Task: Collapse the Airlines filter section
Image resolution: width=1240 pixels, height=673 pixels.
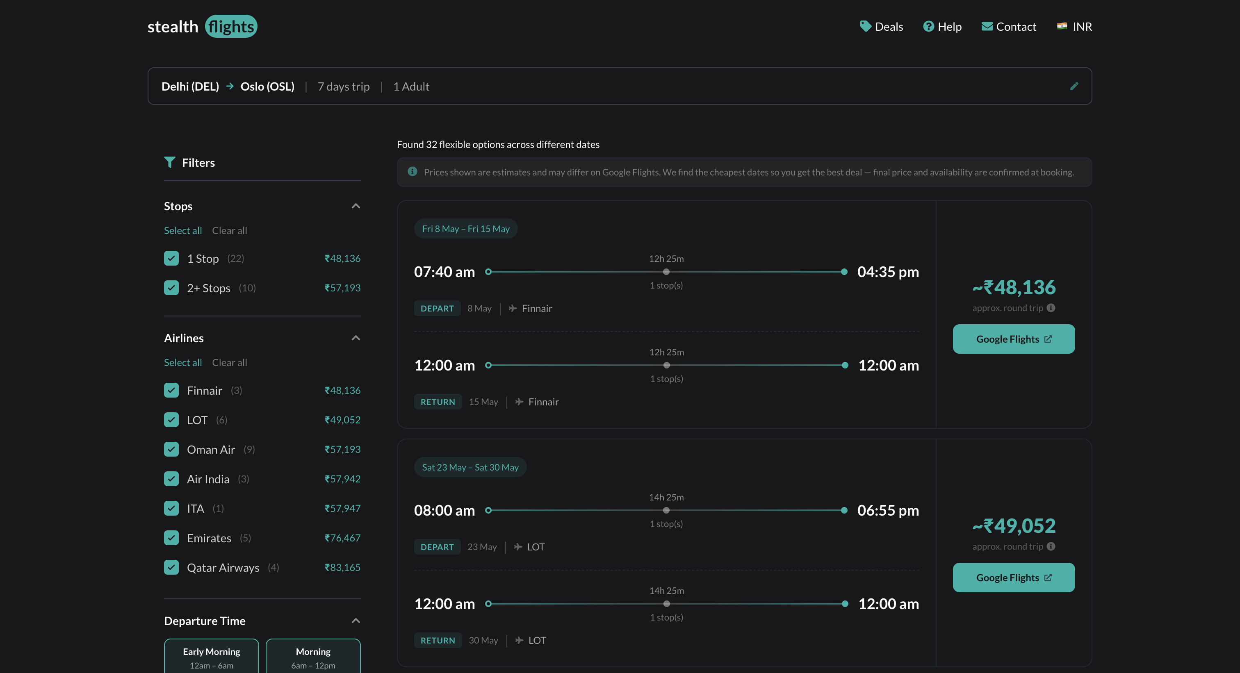Action: (356, 338)
